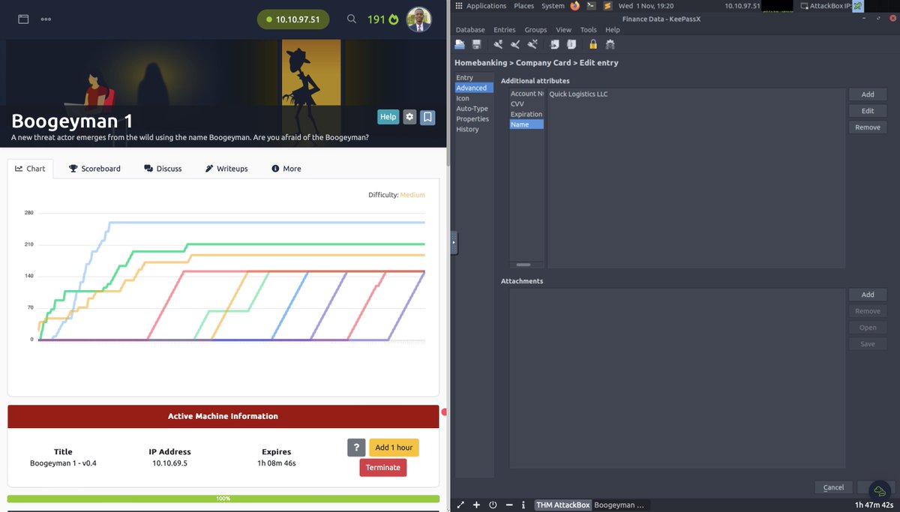The height and width of the screenshot is (512, 900).
Task: Select Auto-Type in the edit entry sidebar
Action: coord(474,109)
